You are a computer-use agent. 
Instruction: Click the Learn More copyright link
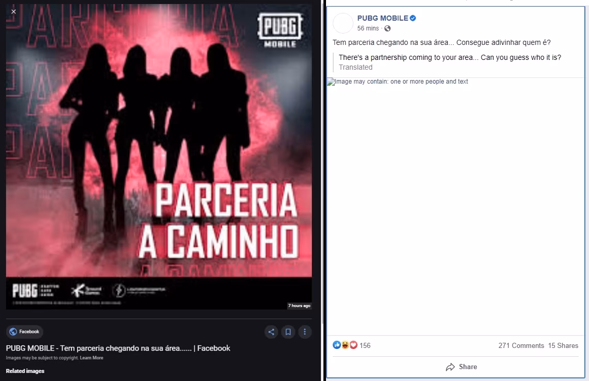pos(91,358)
